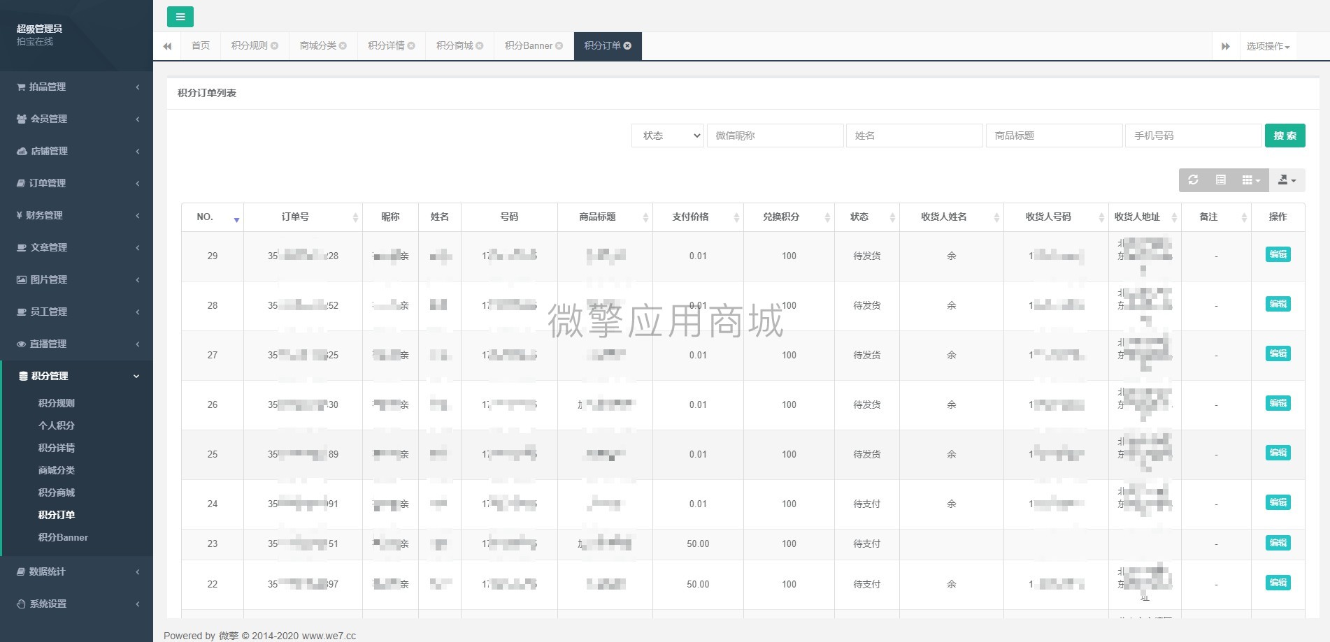Close the 积分Banner tab
1330x642 pixels.
tap(559, 46)
